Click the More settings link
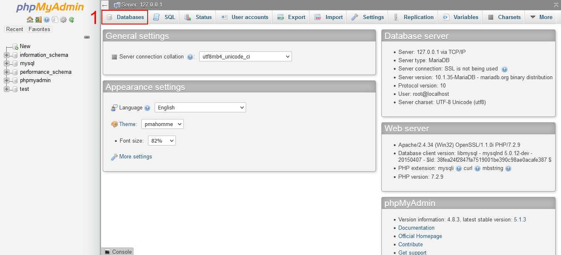This screenshot has height=255, width=561. click(136, 157)
